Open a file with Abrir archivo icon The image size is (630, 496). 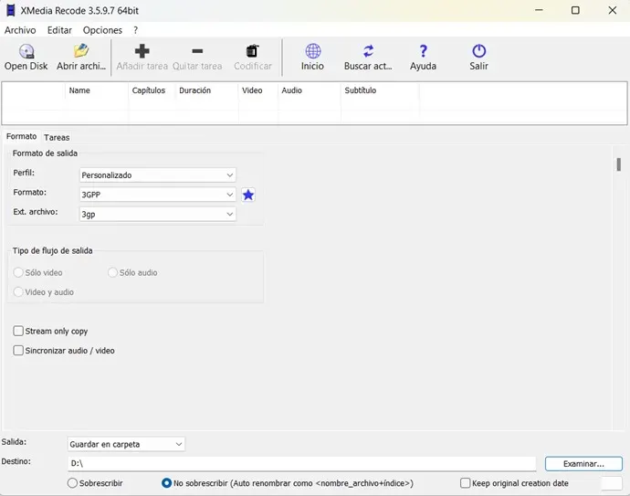(x=81, y=51)
